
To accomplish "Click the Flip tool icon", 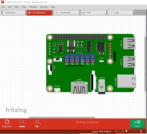I will [37, 122].
